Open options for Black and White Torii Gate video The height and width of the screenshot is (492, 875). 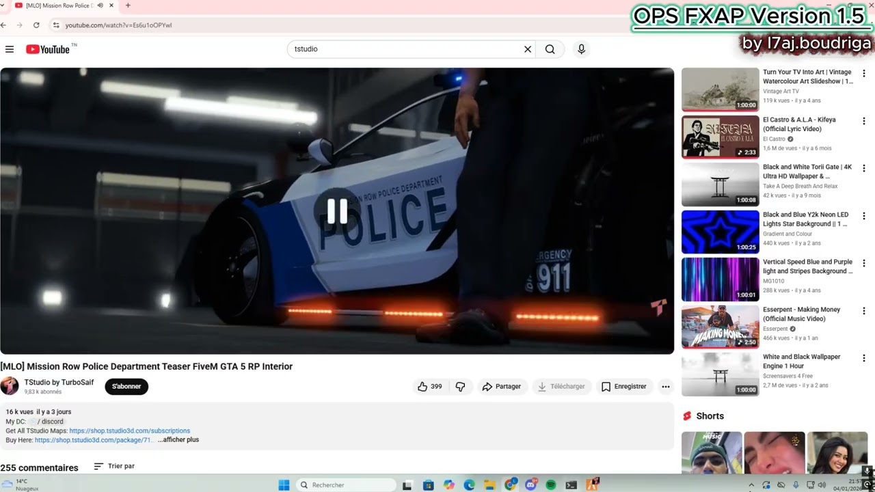click(x=864, y=168)
